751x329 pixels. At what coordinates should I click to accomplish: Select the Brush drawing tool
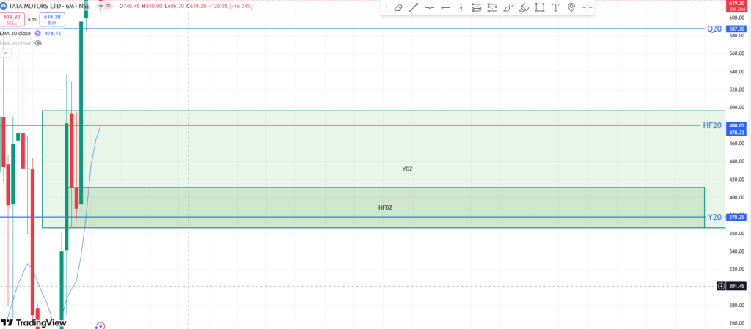(508, 7)
